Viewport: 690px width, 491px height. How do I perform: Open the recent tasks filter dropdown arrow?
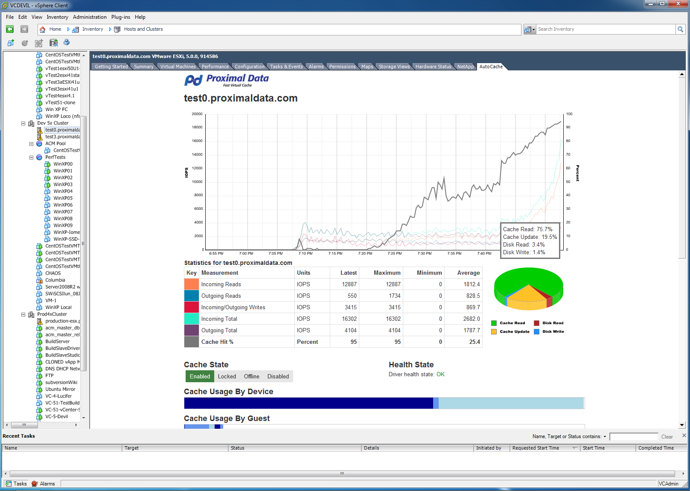pyautogui.click(x=605, y=437)
